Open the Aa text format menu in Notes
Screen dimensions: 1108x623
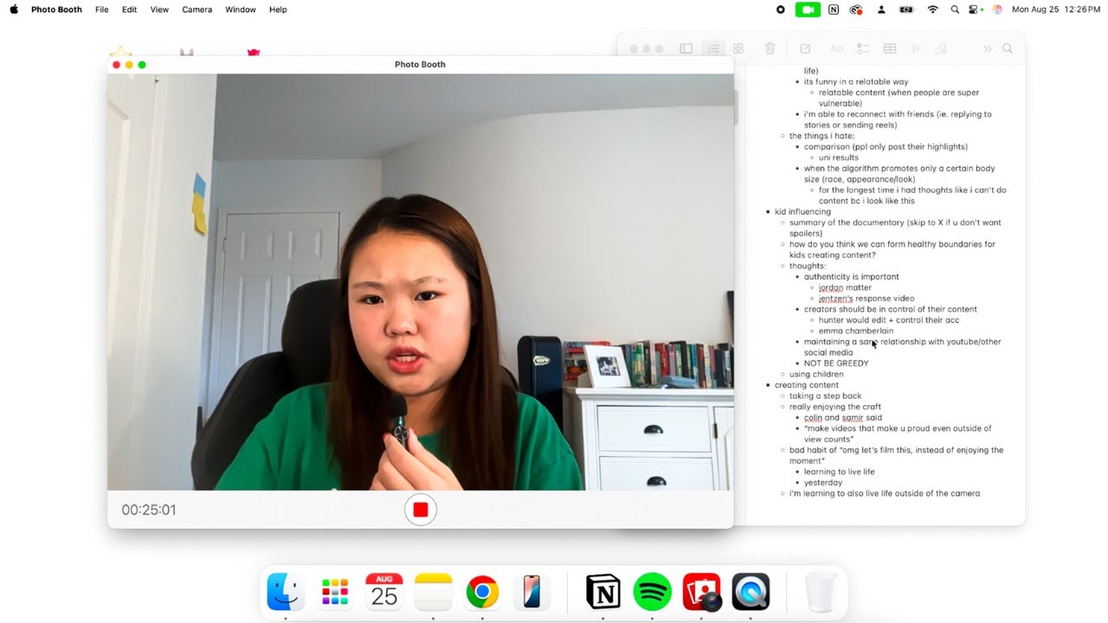pos(836,49)
